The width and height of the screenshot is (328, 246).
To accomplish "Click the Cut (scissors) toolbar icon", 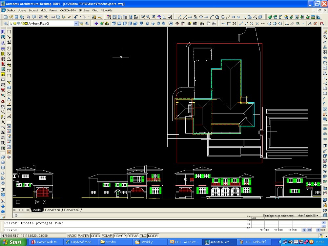I will [53, 17].
